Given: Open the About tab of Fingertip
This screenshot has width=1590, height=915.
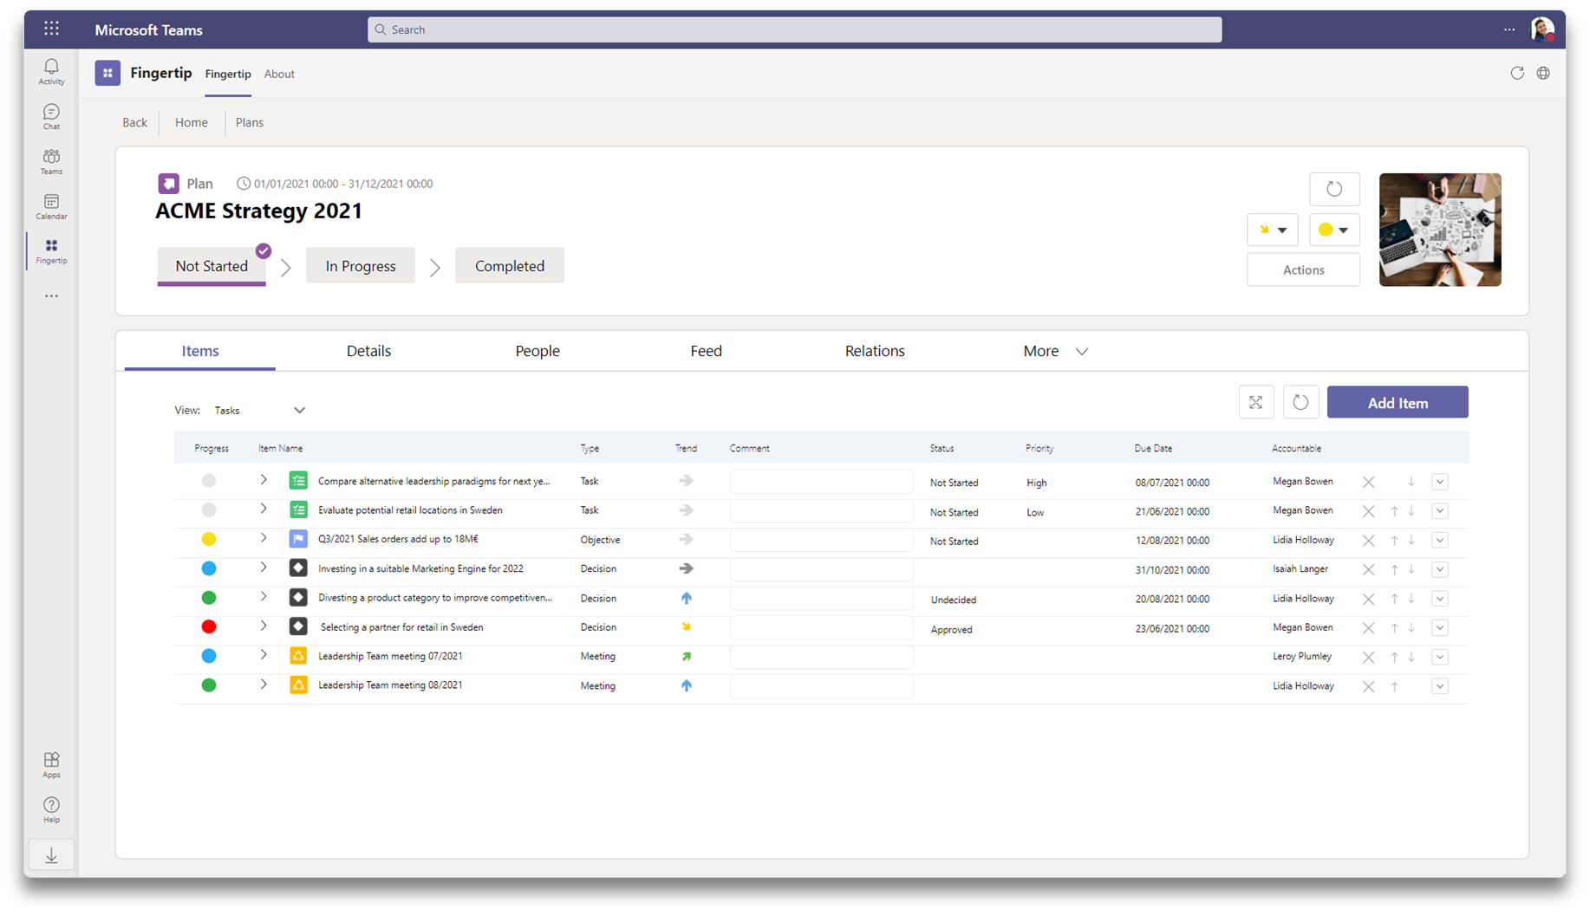Looking at the screenshot, I should [279, 75].
